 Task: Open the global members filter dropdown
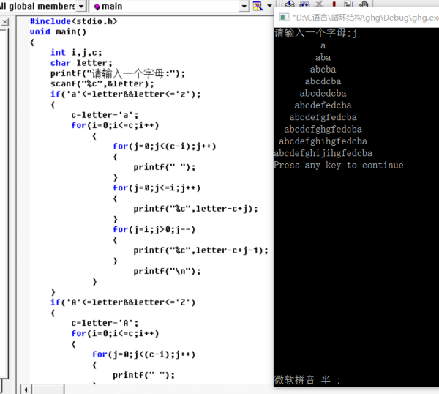point(81,6)
